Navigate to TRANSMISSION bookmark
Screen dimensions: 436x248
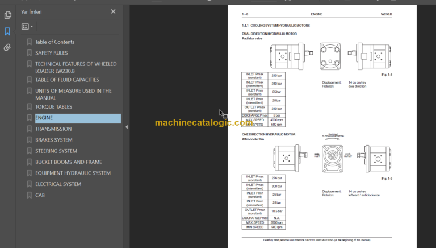(x=53, y=129)
